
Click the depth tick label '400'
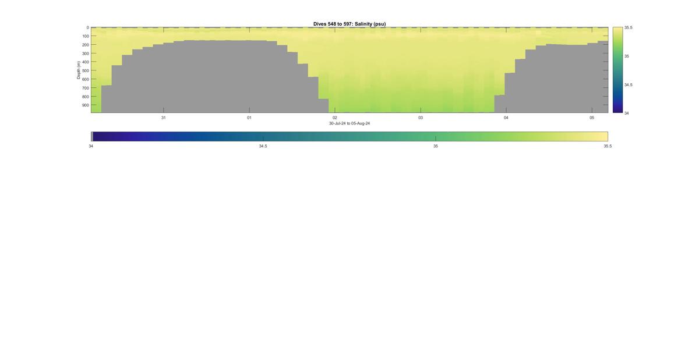pos(85,62)
